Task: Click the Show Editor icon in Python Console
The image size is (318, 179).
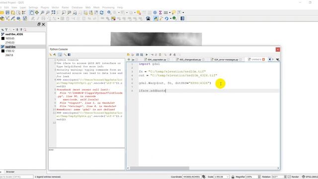Action: [x=60, y=55]
